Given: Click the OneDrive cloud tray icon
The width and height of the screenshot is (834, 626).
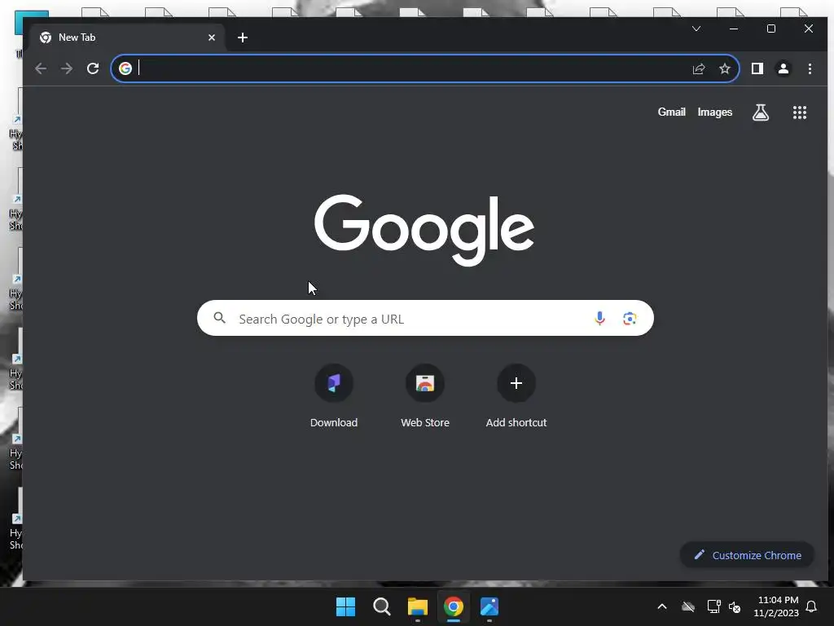Looking at the screenshot, I should pyautogui.click(x=688, y=606).
